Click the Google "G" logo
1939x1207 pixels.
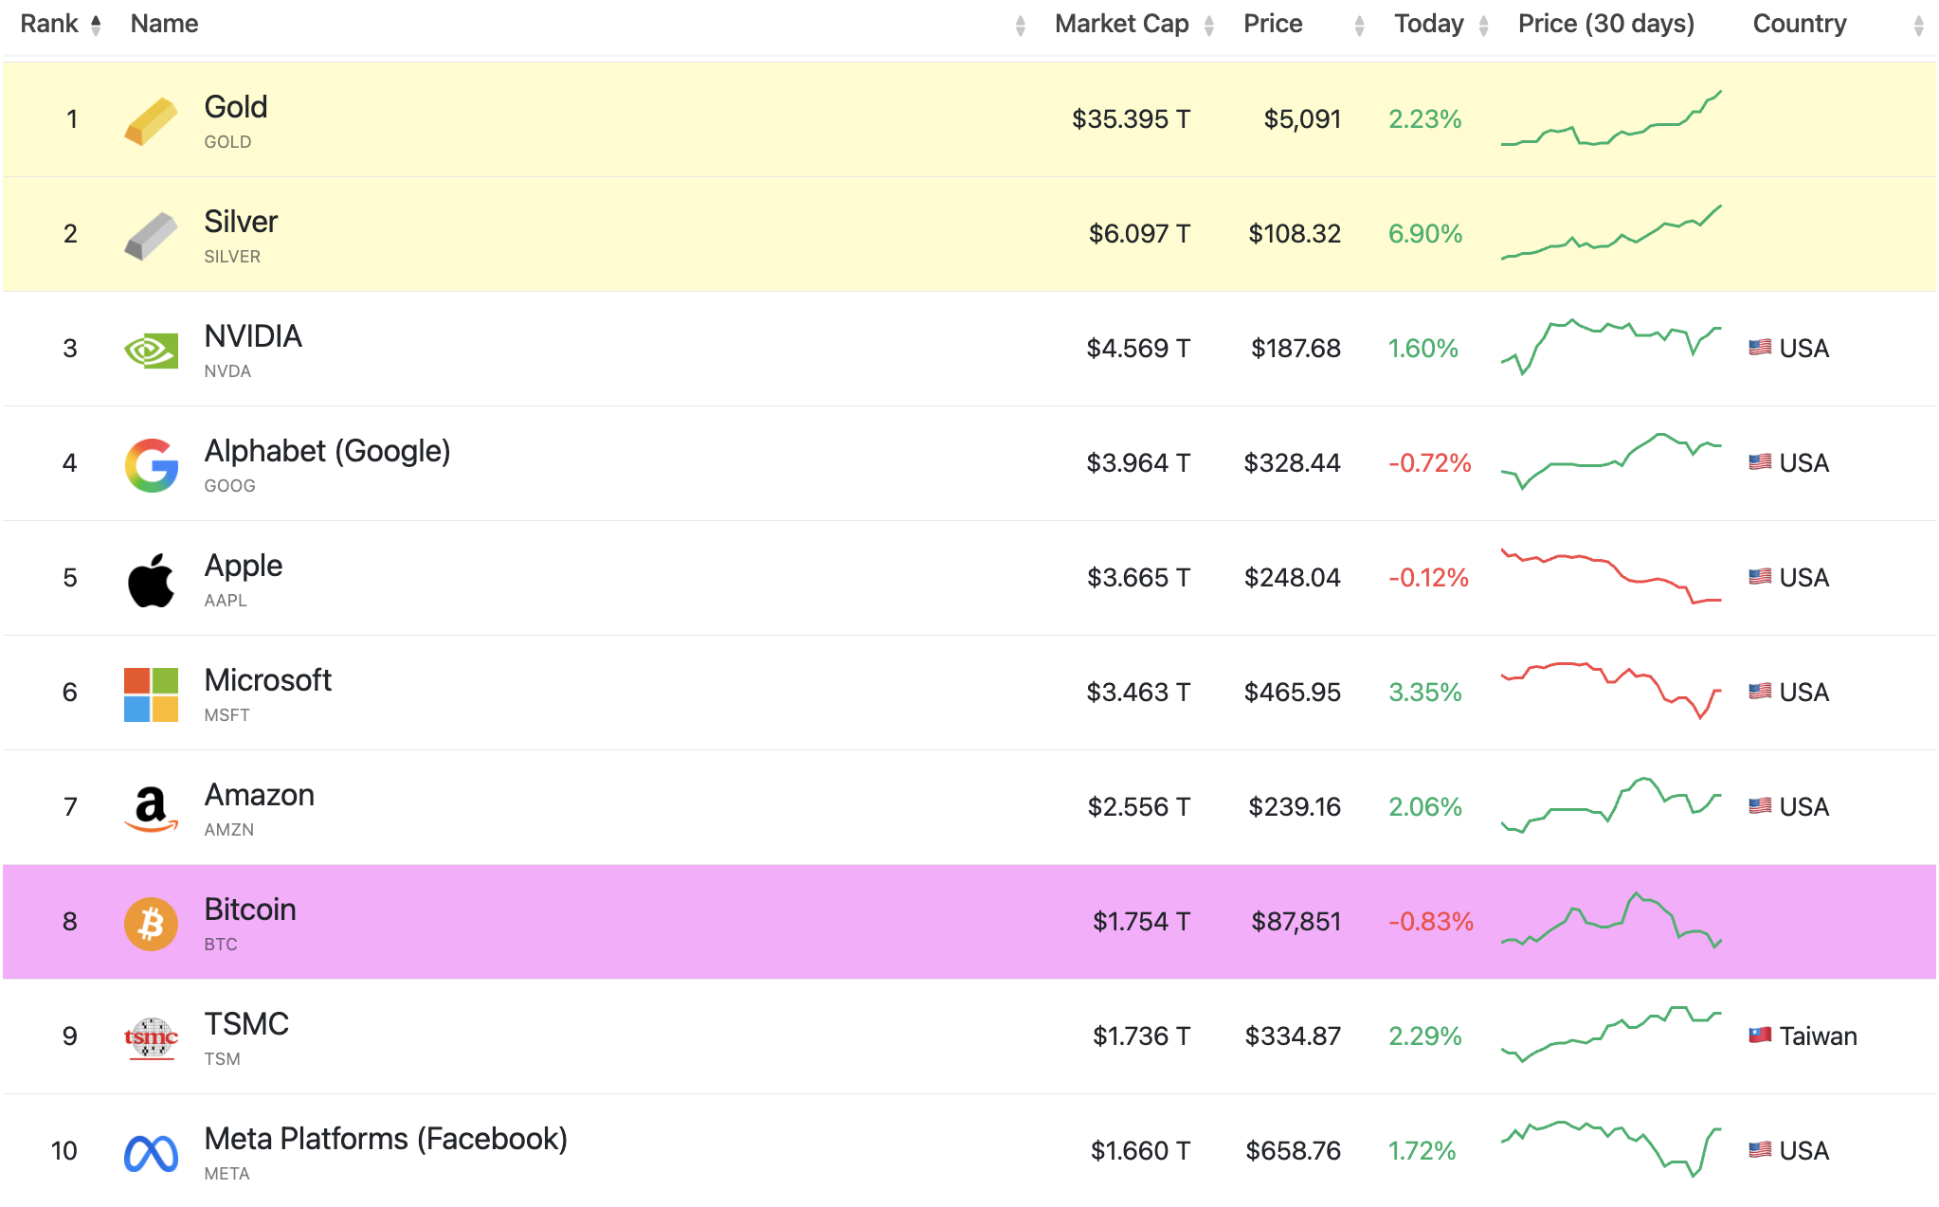tap(152, 463)
